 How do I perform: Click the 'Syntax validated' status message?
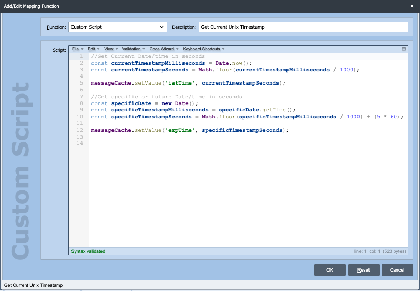point(88,251)
